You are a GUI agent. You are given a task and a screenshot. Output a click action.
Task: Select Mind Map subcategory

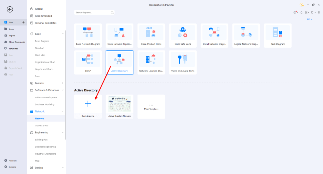(x=40, y=55)
